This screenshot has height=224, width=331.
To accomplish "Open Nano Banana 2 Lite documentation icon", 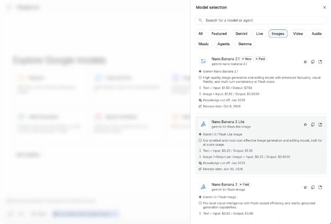I will (320, 125).
